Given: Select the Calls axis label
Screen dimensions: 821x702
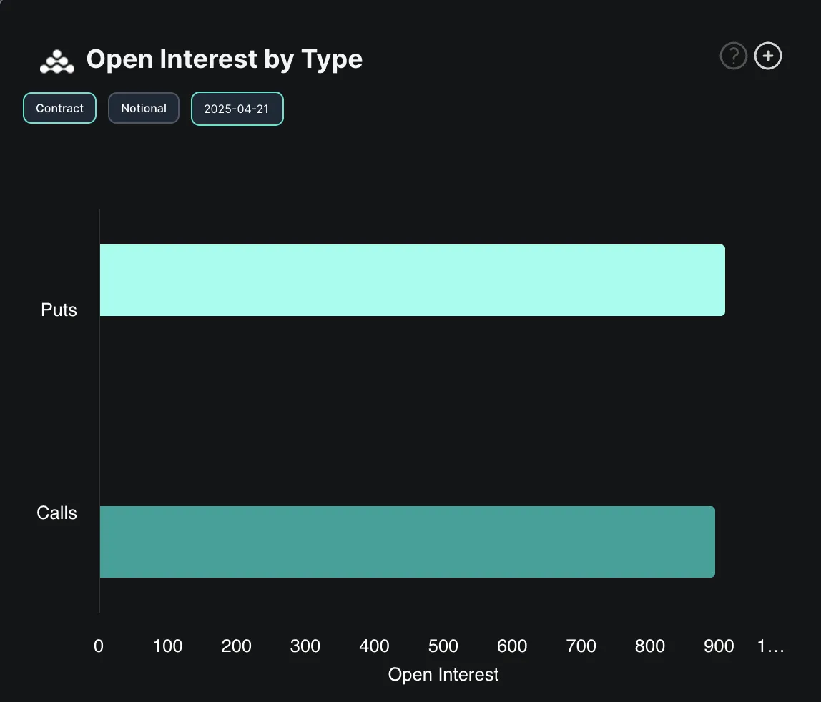Looking at the screenshot, I should tap(56, 513).
